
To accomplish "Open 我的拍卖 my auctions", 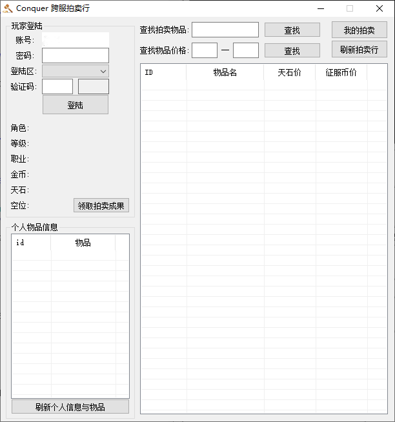I will click(360, 30).
